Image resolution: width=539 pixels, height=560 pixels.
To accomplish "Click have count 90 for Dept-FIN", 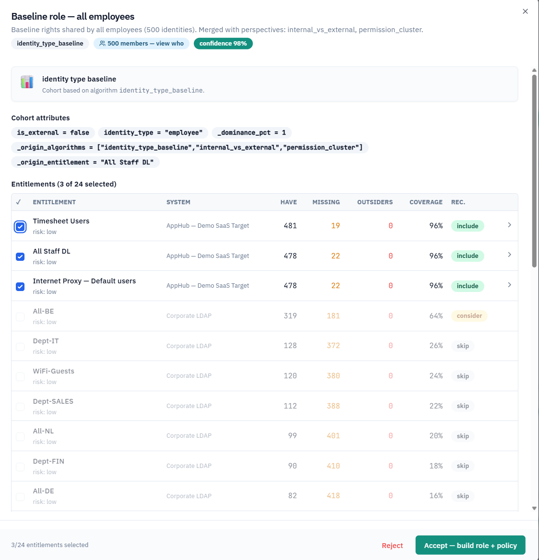I will click(292, 466).
